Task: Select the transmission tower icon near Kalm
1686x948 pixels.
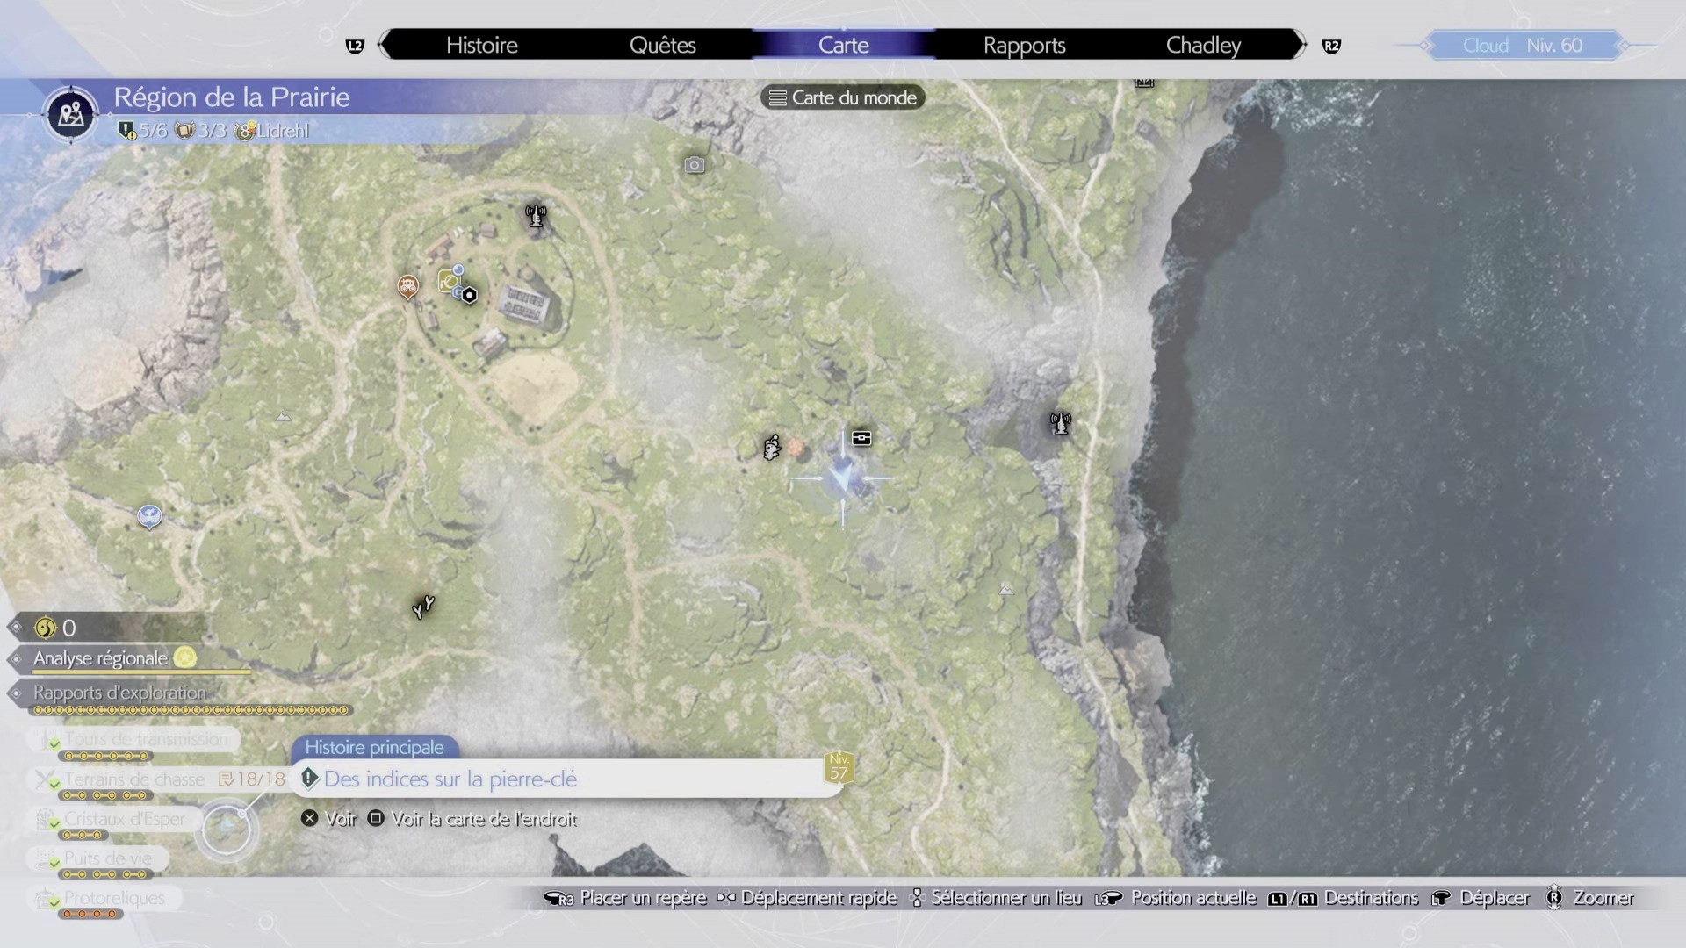Action: pyautogui.click(x=534, y=217)
